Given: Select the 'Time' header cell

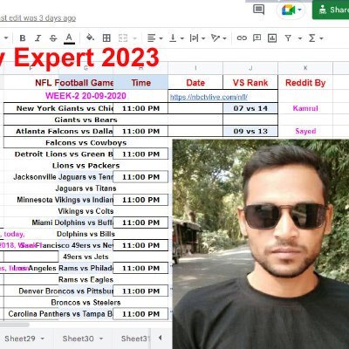Looking at the screenshot, I should 140,83.
